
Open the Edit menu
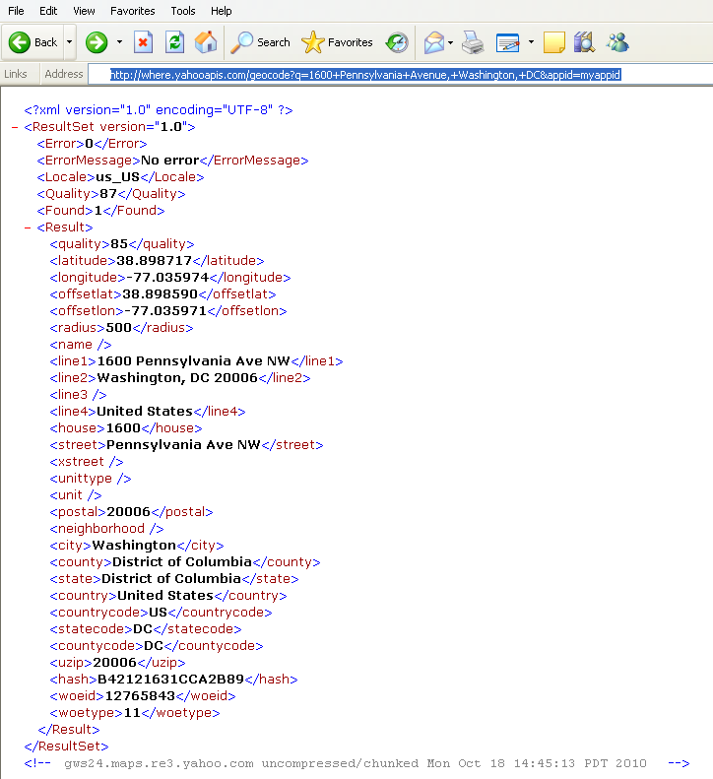48,11
